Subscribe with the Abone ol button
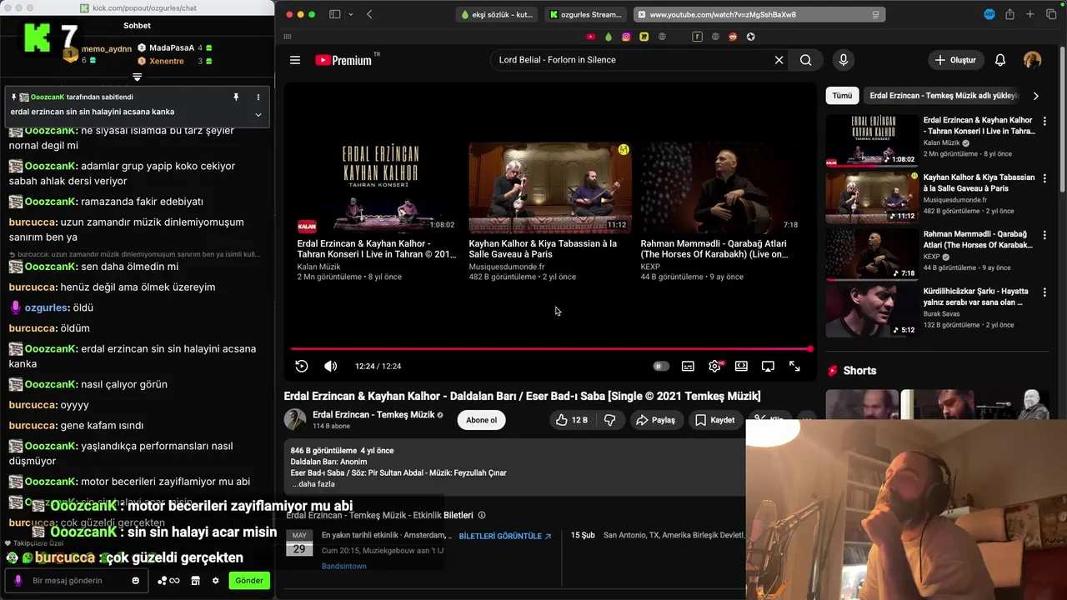This screenshot has height=600, width=1067. pyautogui.click(x=481, y=420)
